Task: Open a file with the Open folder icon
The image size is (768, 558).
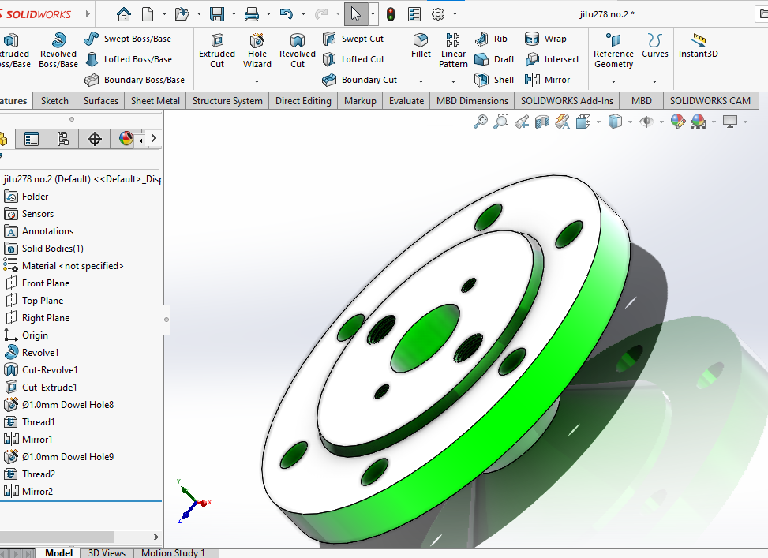Action: (182, 14)
